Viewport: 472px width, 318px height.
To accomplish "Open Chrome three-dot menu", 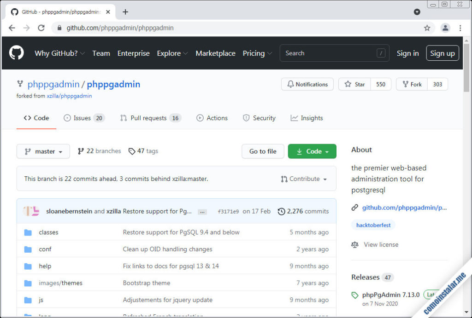I will [460, 28].
